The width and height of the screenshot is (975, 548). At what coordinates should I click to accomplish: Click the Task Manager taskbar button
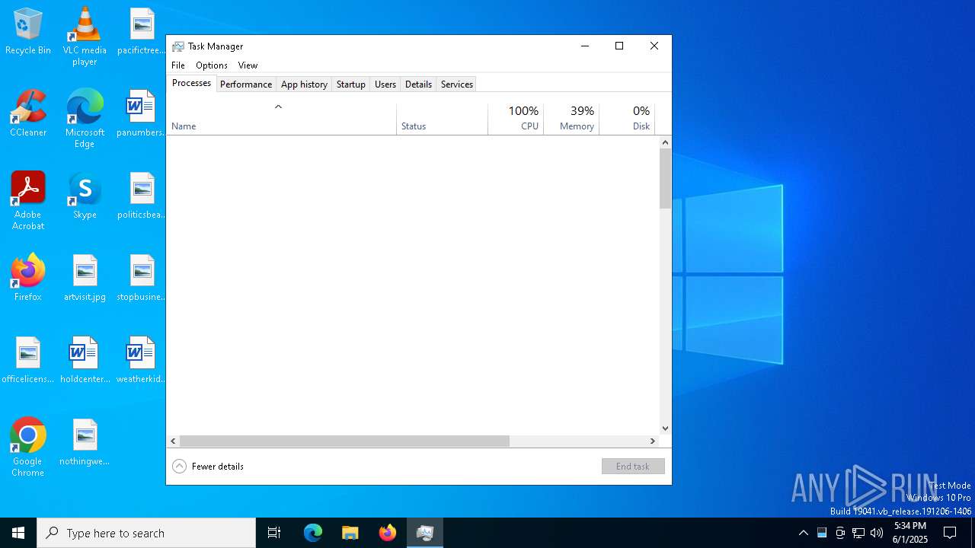pyautogui.click(x=424, y=533)
